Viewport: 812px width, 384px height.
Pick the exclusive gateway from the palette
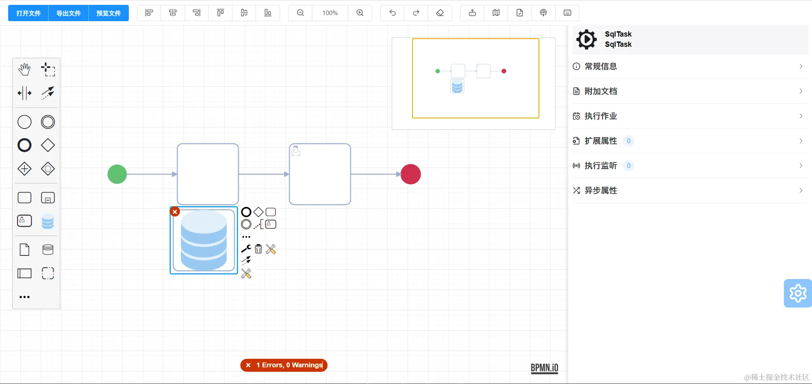pos(48,145)
